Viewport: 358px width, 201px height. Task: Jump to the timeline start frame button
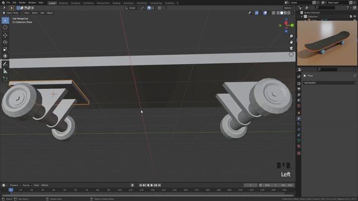point(140,185)
